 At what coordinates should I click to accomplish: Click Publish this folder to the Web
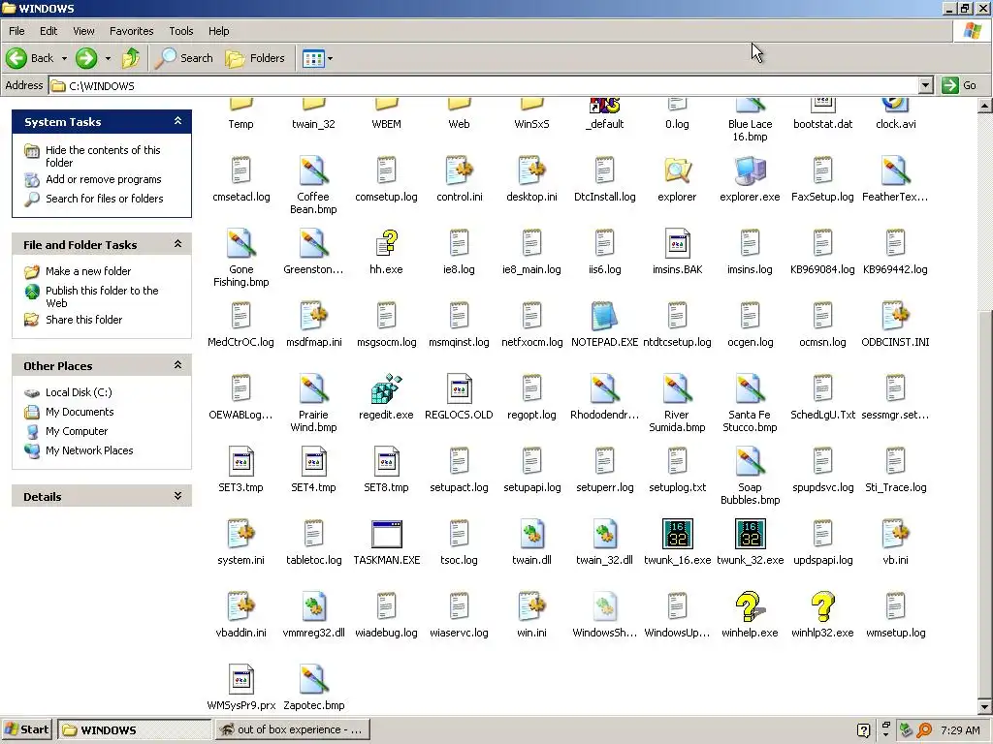[x=102, y=296]
